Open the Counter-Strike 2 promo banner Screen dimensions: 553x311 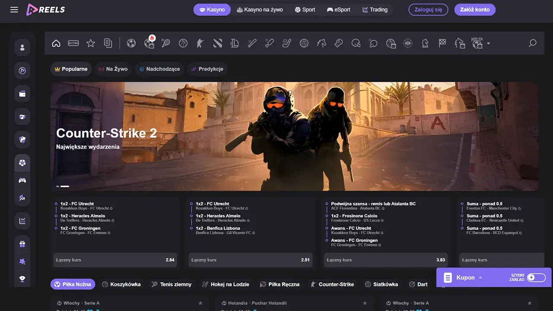pos(295,136)
